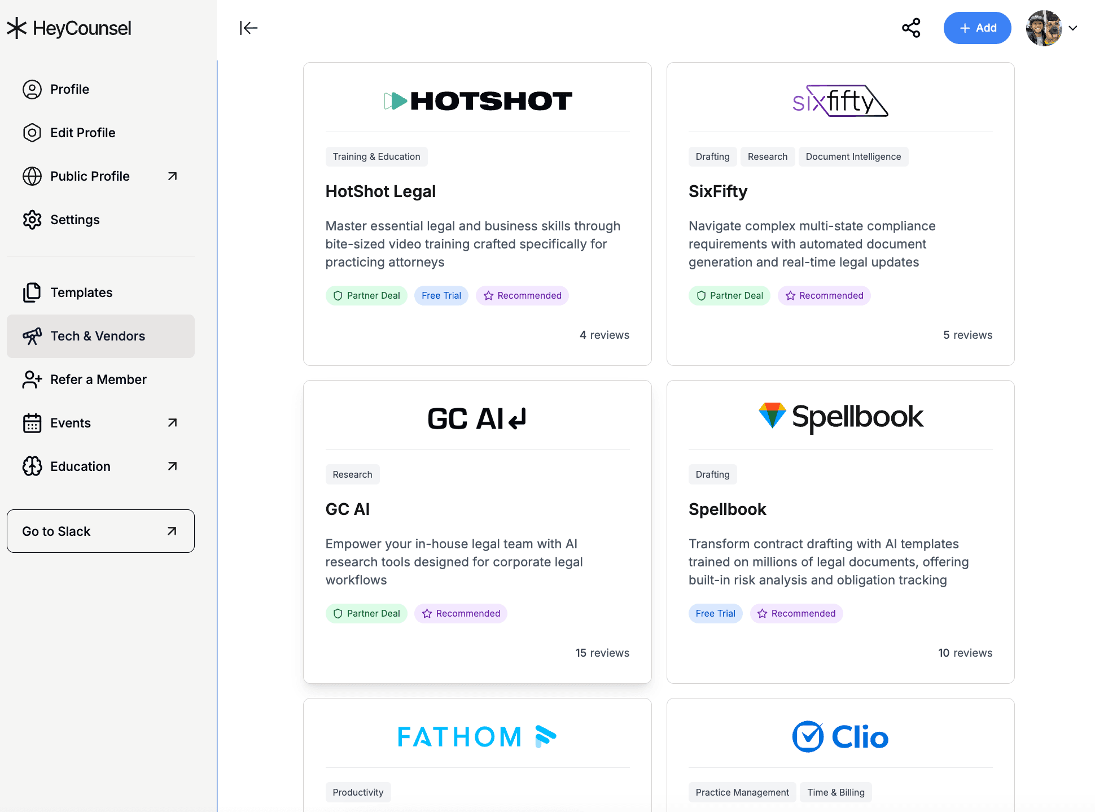Open Refer a Member menu item

[x=98, y=379]
